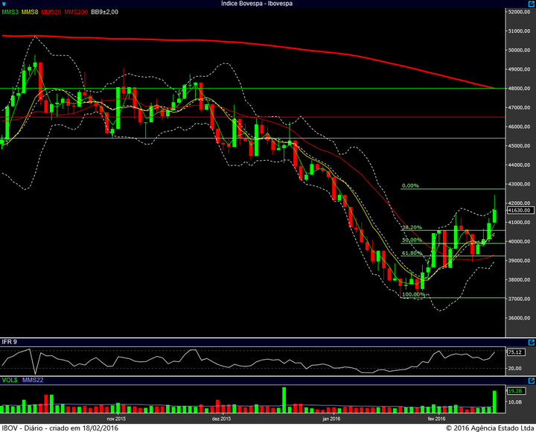The image size is (536, 432).
Task: Select the 61,80% Fibonacci level label
Action: 412,253
